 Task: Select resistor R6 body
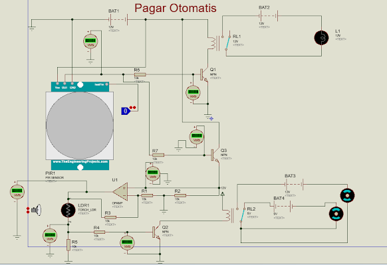[140, 74]
